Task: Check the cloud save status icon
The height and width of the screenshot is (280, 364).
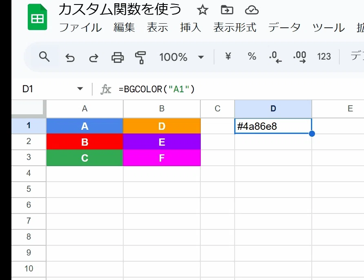Action: 252,10
